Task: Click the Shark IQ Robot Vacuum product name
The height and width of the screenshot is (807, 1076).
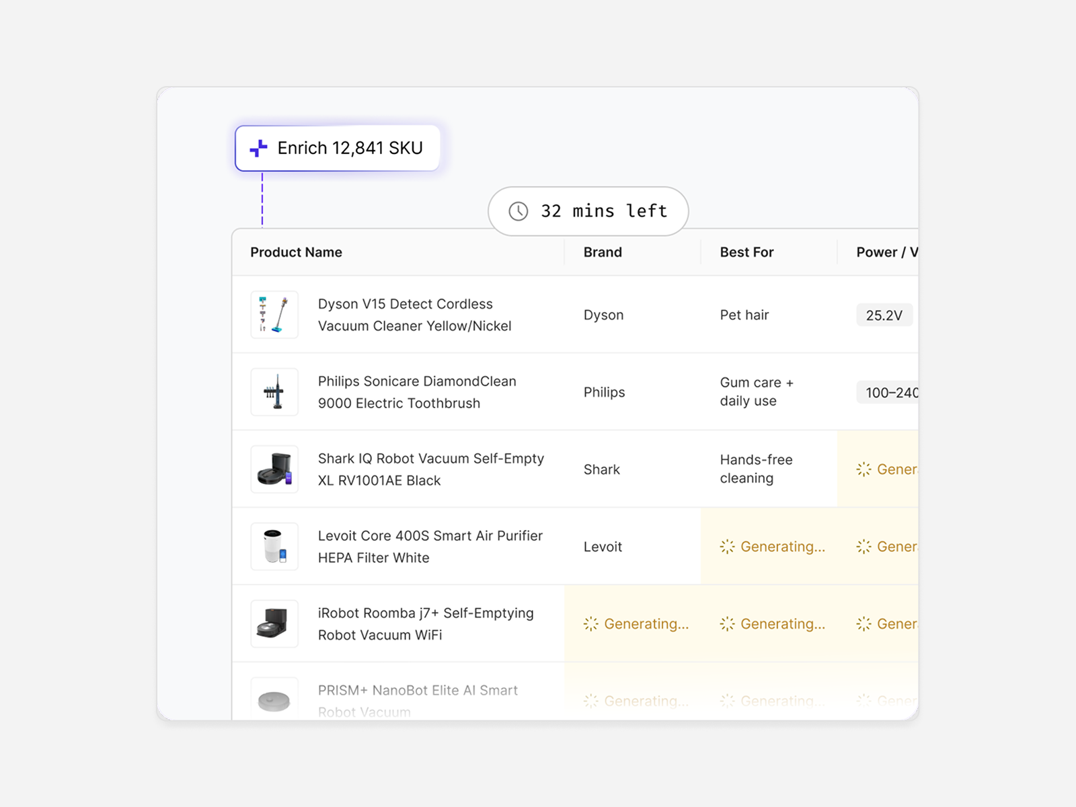Action: pyautogui.click(x=431, y=469)
